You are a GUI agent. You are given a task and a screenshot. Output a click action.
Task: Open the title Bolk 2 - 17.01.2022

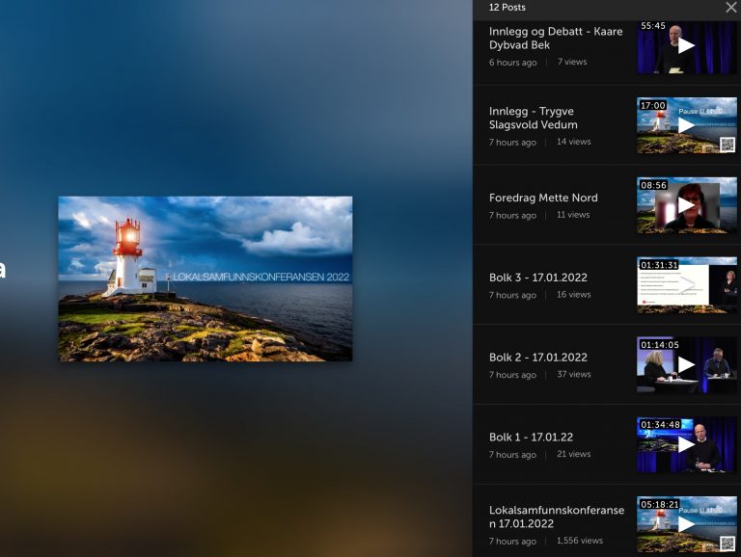pos(538,358)
